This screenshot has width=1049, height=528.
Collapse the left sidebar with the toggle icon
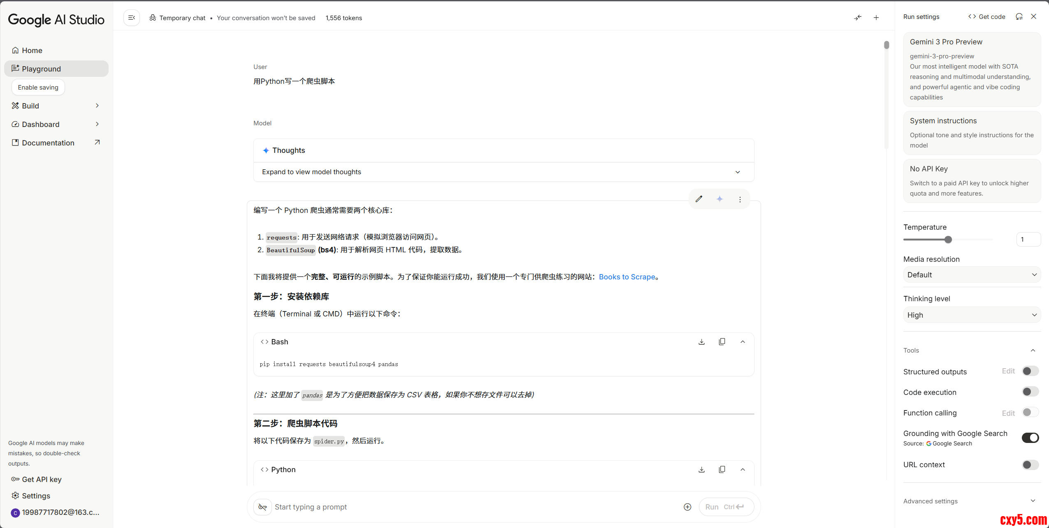pos(132,18)
